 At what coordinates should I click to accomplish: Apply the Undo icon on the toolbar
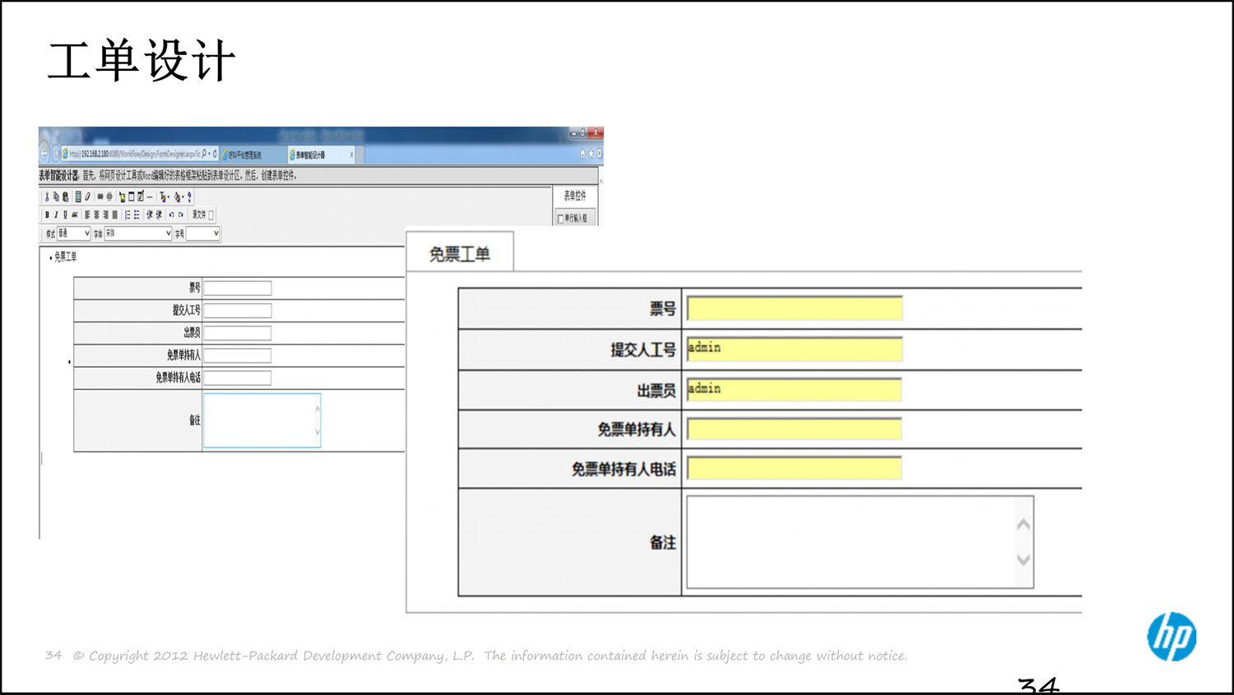coord(171,215)
